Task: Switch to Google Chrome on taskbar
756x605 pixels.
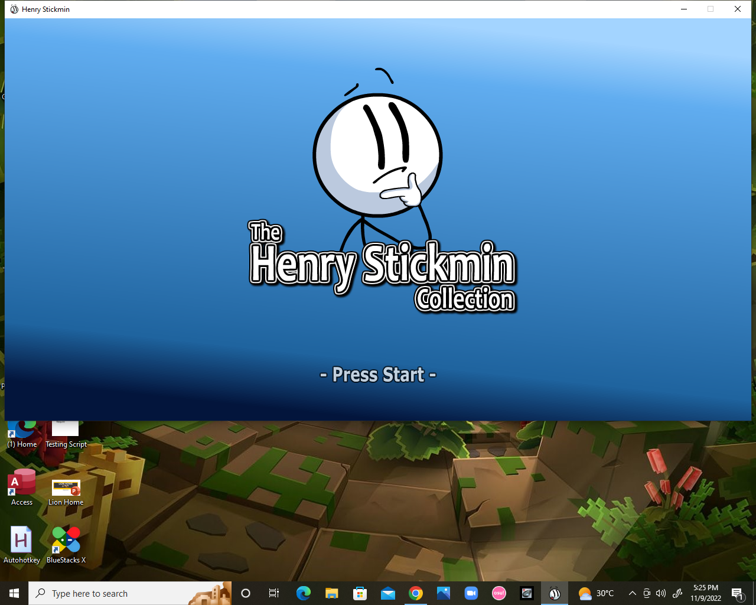Action: click(416, 593)
